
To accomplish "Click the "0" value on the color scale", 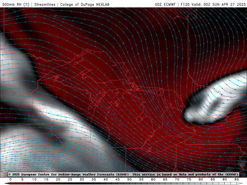I will 10,179.
